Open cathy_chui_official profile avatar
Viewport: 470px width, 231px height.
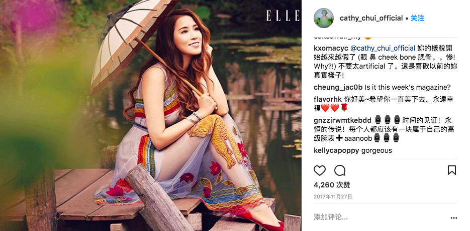pos(324,18)
